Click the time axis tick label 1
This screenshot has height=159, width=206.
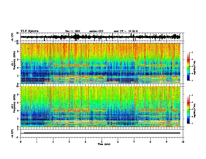37,142
